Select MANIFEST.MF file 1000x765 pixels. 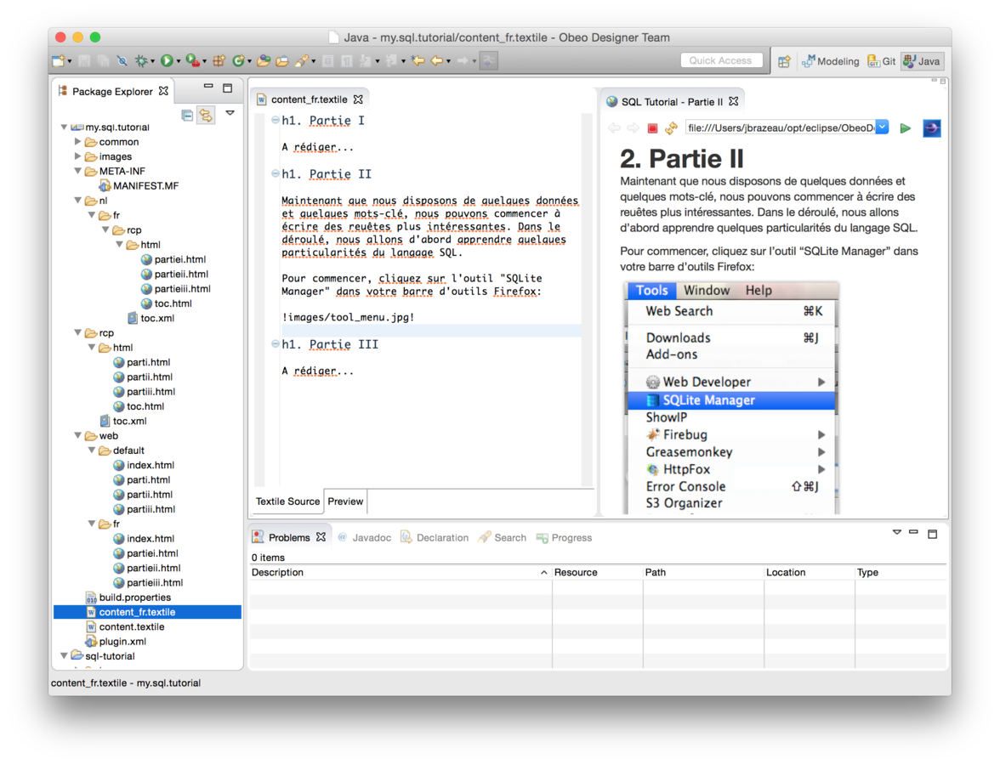(139, 185)
